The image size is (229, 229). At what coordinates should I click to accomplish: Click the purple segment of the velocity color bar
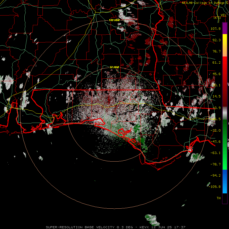click(225, 28)
